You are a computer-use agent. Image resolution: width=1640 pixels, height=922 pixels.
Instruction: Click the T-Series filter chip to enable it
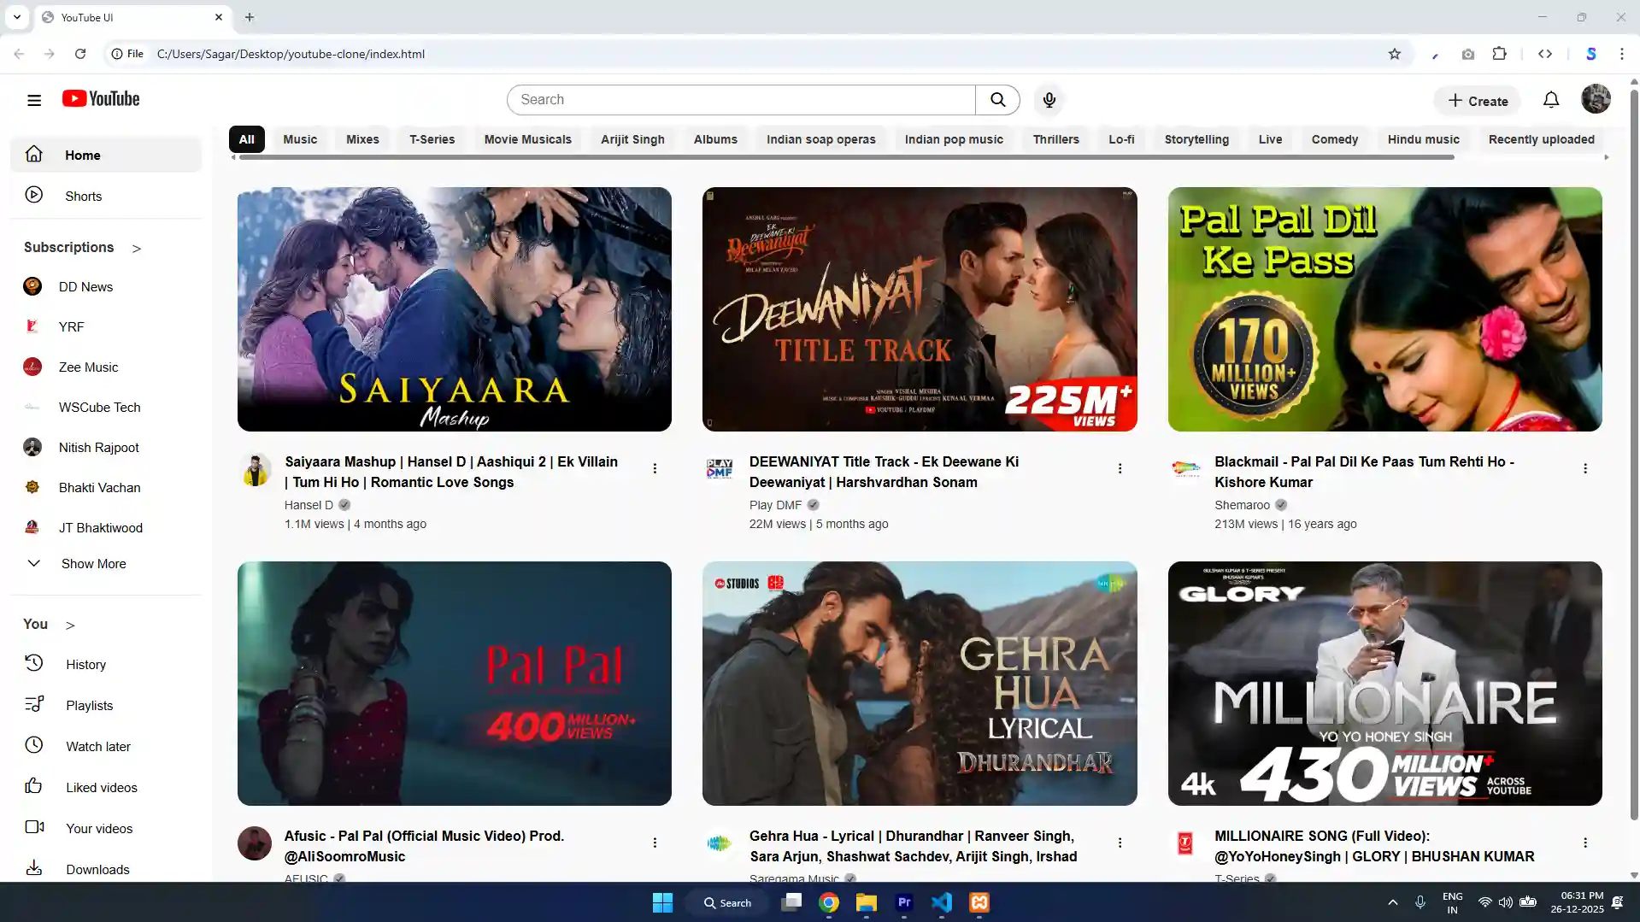[432, 139]
